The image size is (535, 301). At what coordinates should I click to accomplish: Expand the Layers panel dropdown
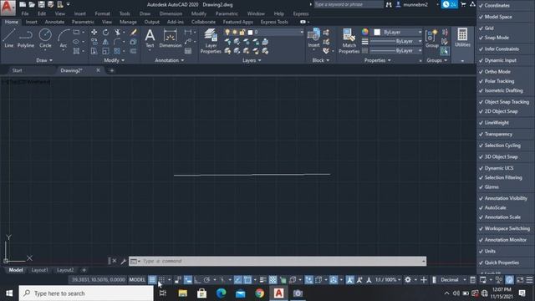click(x=252, y=60)
